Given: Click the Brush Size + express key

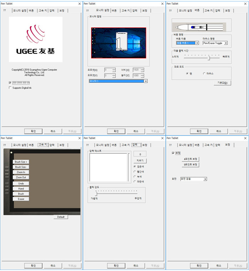Looking at the screenshot, I should tap(21, 162).
